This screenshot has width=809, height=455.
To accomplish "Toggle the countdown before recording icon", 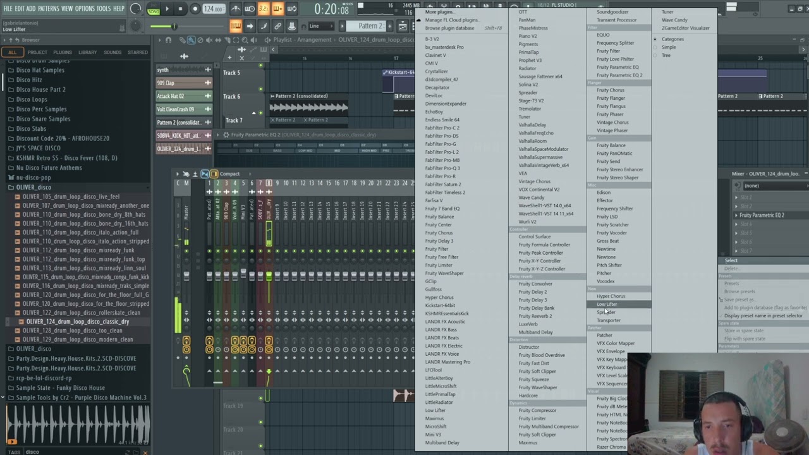I will coord(264,9).
